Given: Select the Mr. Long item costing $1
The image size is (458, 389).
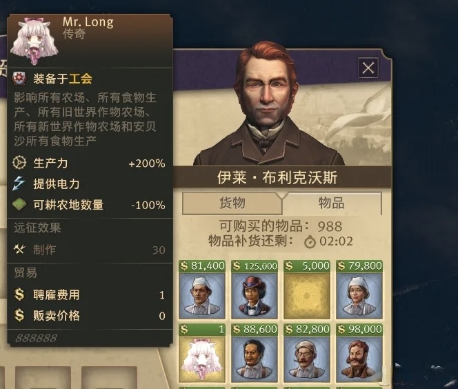Looking at the screenshot, I should tap(202, 353).
